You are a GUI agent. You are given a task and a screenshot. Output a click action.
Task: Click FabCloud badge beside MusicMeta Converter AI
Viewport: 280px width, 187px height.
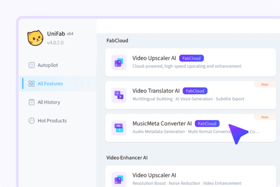(207, 123)
